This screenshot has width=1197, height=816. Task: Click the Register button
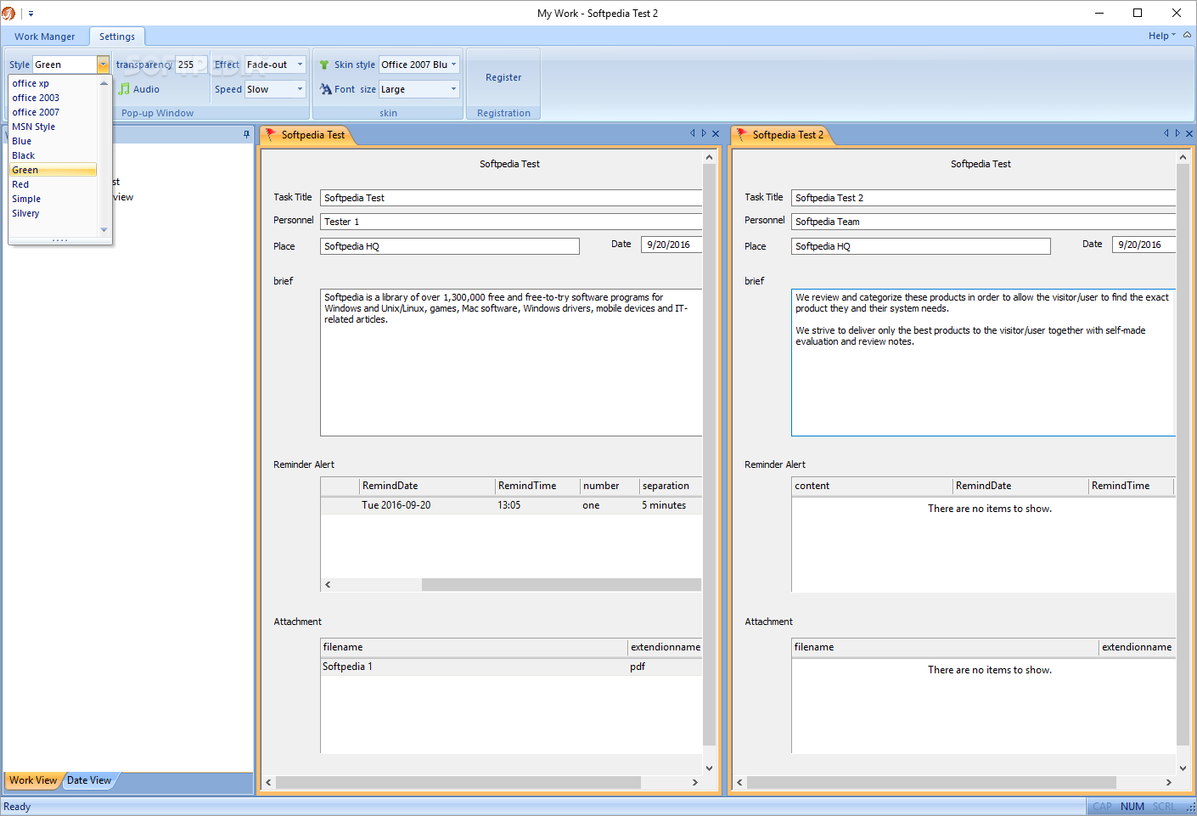(x=503, y=77)
